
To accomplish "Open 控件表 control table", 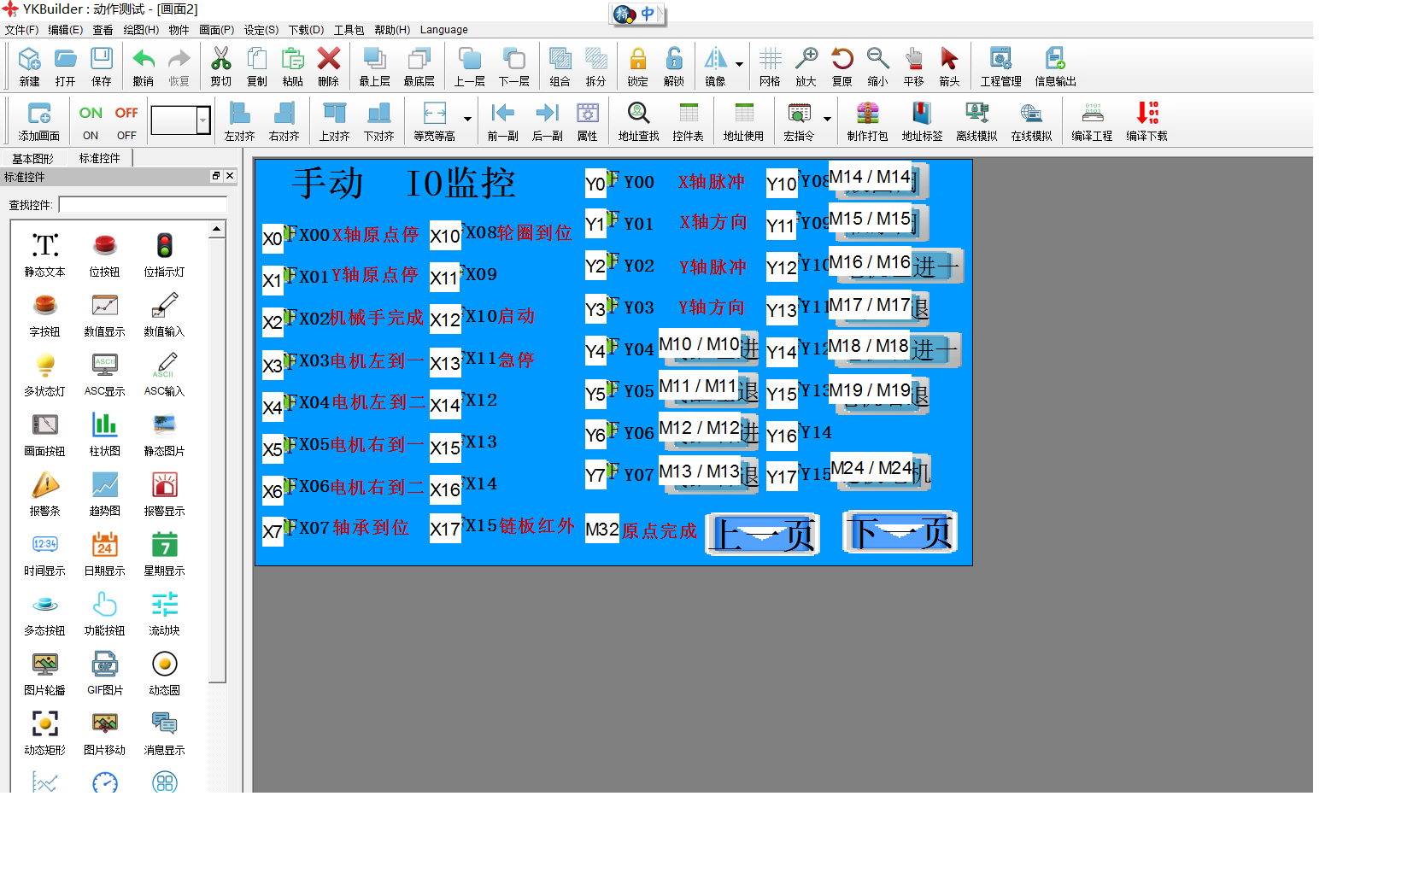I will [688, 120].
